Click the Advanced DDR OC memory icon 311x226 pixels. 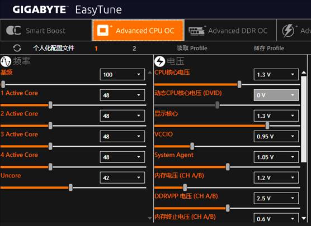click(x=196, y=31)
